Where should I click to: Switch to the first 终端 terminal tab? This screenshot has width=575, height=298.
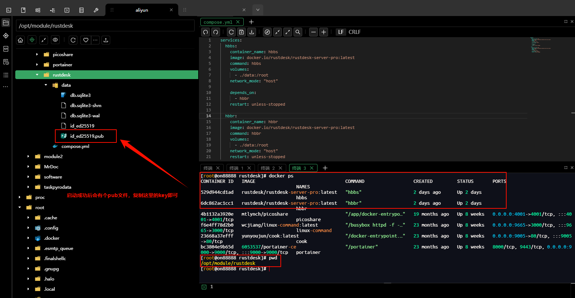pyautogui.click(x=208, y=168)
